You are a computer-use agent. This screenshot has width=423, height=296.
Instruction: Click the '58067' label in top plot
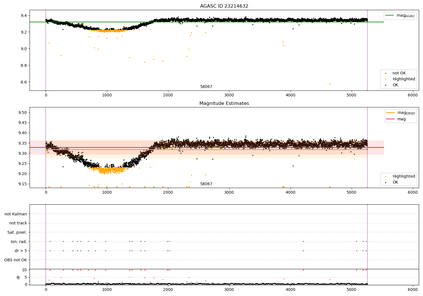[206, 87]
